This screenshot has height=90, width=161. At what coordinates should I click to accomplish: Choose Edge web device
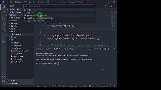click(x=59, y=13)
